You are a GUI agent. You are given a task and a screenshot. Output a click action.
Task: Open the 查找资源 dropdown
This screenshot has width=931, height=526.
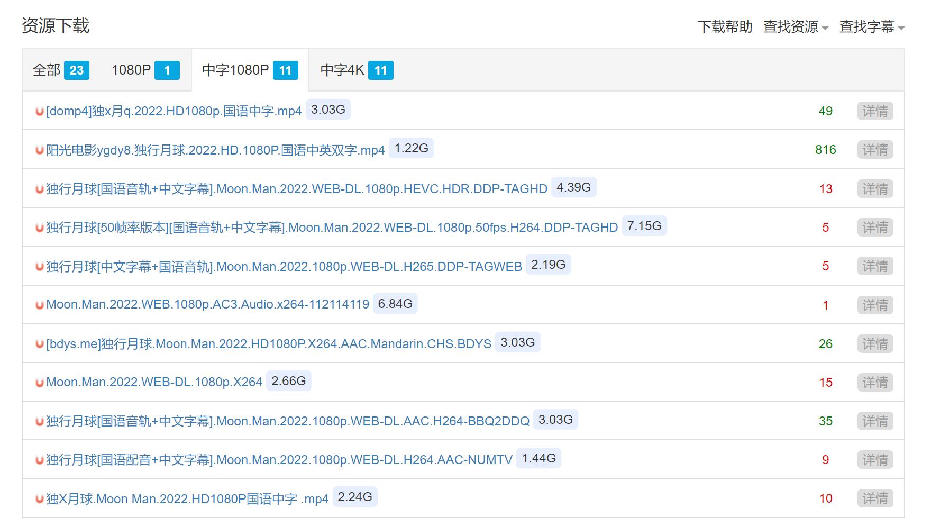pyautogui.click(x=796, y=26)
